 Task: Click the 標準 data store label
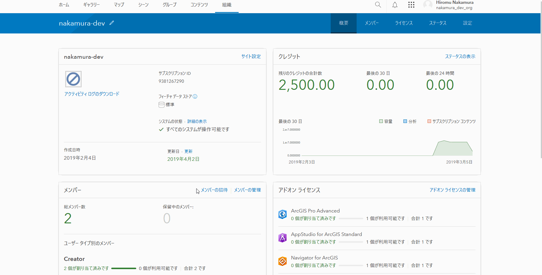(170, 105)
